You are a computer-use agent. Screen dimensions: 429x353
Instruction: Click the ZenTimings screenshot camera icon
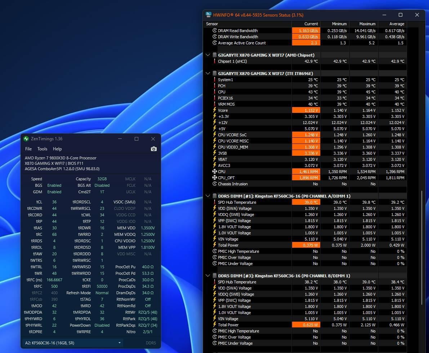(x=154, y=149)
